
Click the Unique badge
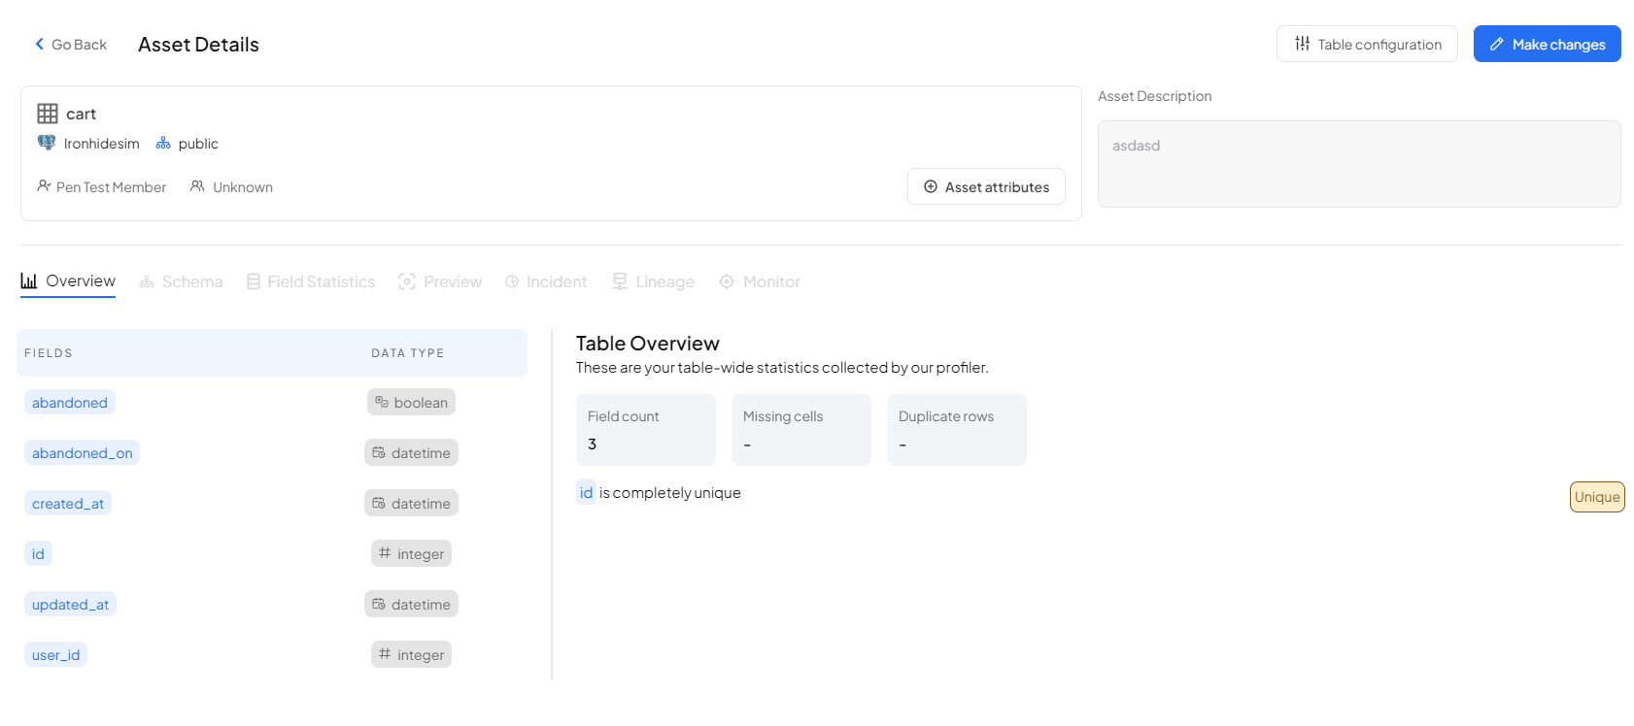[1596, 497]
